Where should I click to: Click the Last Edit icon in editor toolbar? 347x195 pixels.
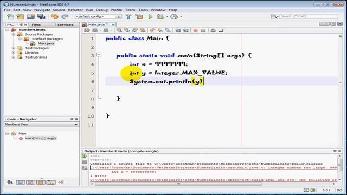pos(87,30)
